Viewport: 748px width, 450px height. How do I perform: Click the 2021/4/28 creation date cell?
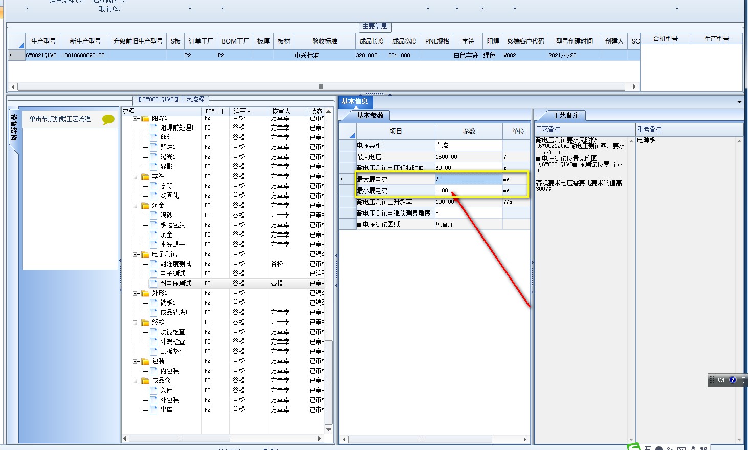tap(575, 55)
